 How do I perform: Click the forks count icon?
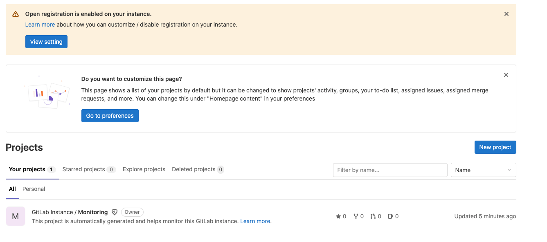356,216
